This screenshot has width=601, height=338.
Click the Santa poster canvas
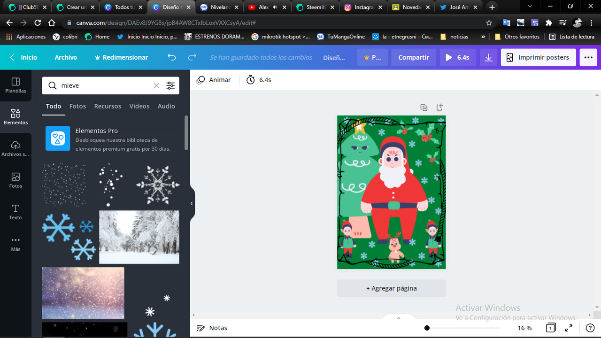tap(392, 192)
